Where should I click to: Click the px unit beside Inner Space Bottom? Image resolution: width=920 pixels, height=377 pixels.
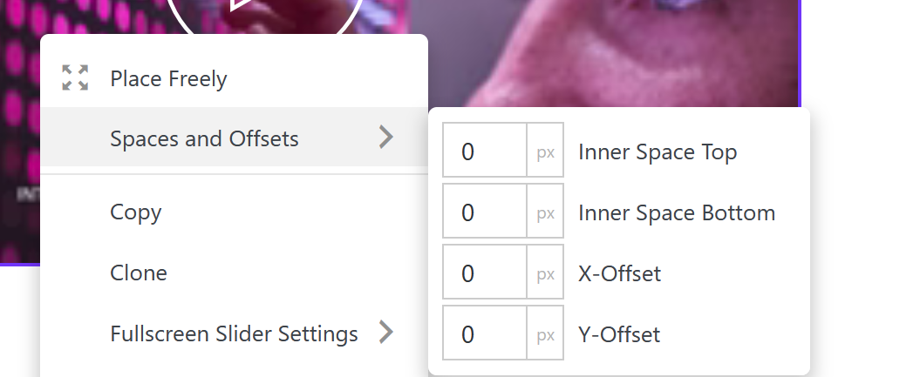click(546, 213)
